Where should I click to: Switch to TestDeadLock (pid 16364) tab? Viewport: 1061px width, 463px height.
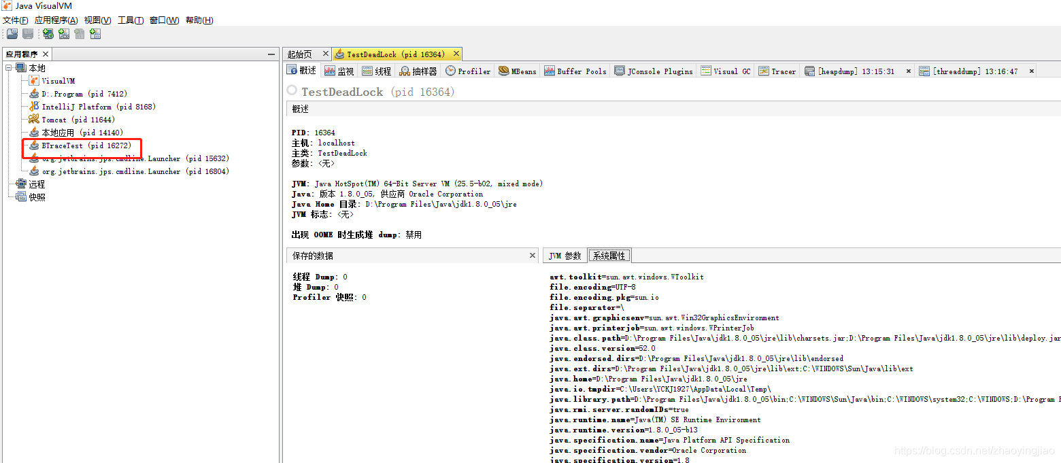[396, 54]
